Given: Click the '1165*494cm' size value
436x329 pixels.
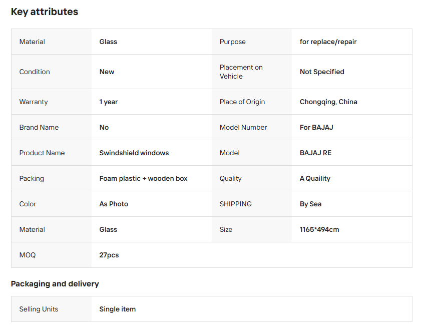Looking at the screenshot, I should (319, 229).
